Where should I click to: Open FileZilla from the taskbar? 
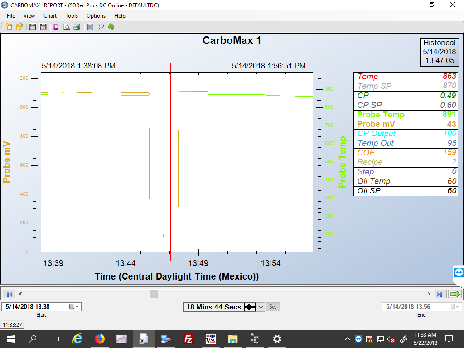click(x=188, y=339)
